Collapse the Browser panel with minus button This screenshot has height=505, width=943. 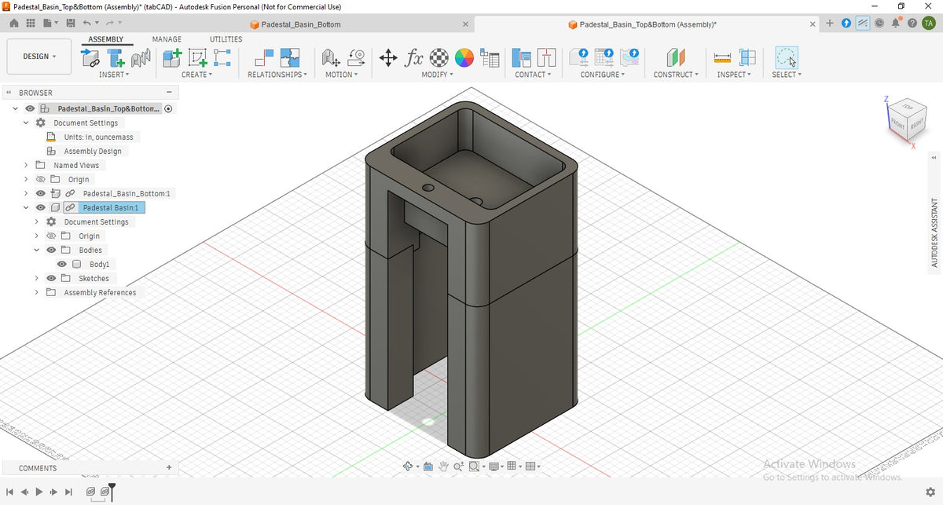pos(169,93)
